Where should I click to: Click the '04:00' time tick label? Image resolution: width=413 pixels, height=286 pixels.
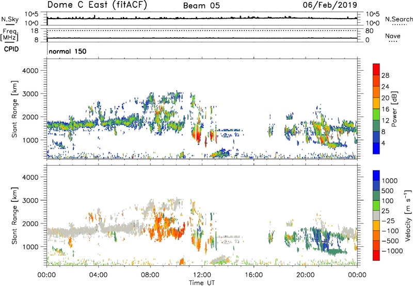click(99, 275)
